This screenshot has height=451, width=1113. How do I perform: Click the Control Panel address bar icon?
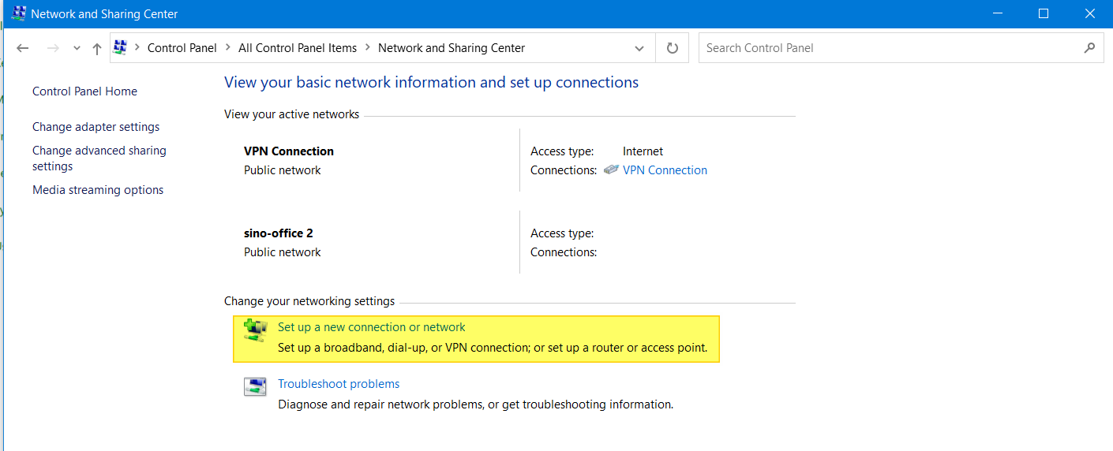(x=120, y=48)
